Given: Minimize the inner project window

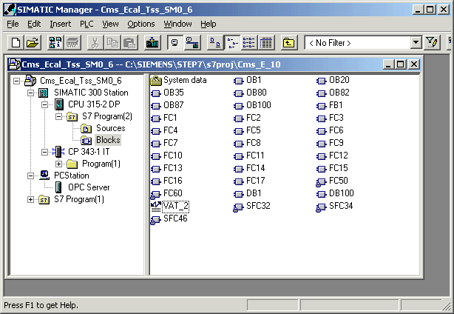Looking at the screenshot, I should point(389,64).
